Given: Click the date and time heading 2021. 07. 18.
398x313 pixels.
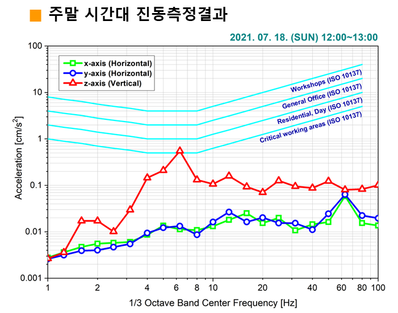Looking at the screenshot, I should click(x=304, y=37).
